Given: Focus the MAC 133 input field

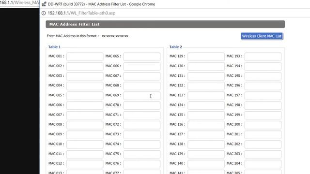Looking at the screenshot, I should 206,96.
